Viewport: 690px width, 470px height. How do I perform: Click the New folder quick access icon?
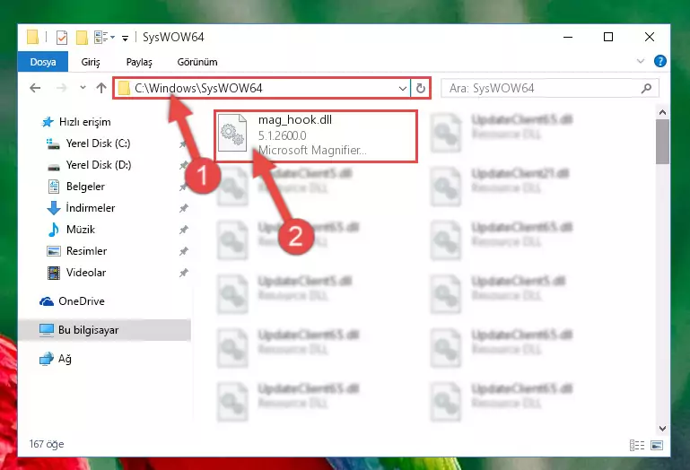[82, 38]
